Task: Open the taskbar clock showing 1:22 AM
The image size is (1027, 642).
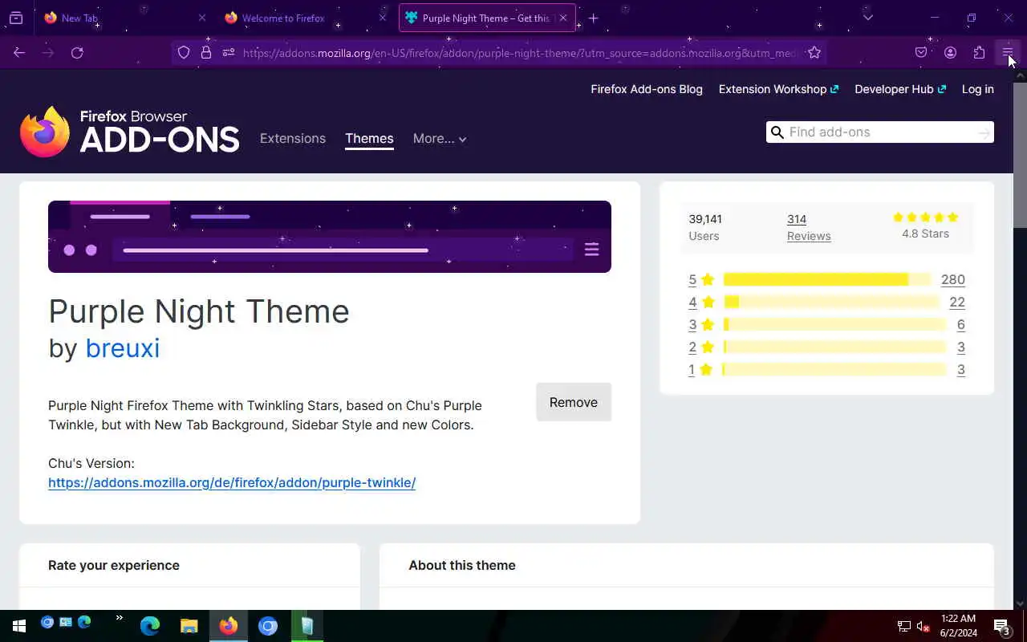Action: click(x=958, y=626)
